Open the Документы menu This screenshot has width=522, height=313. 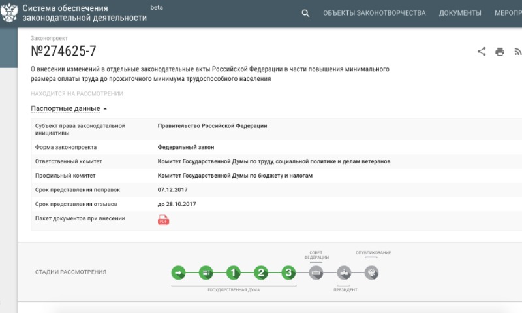pyautogui.click(x=460, y=13)
